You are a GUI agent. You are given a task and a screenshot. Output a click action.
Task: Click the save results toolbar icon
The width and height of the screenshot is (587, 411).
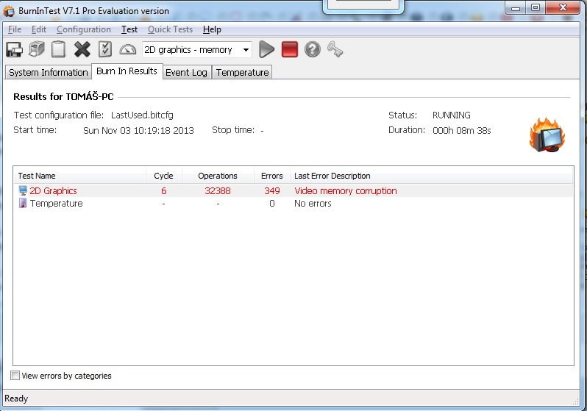[x=14, y=49]
